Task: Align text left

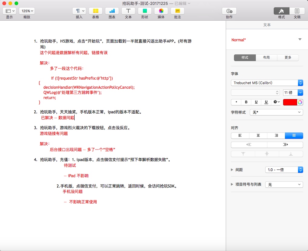Action: click(240, 136)
